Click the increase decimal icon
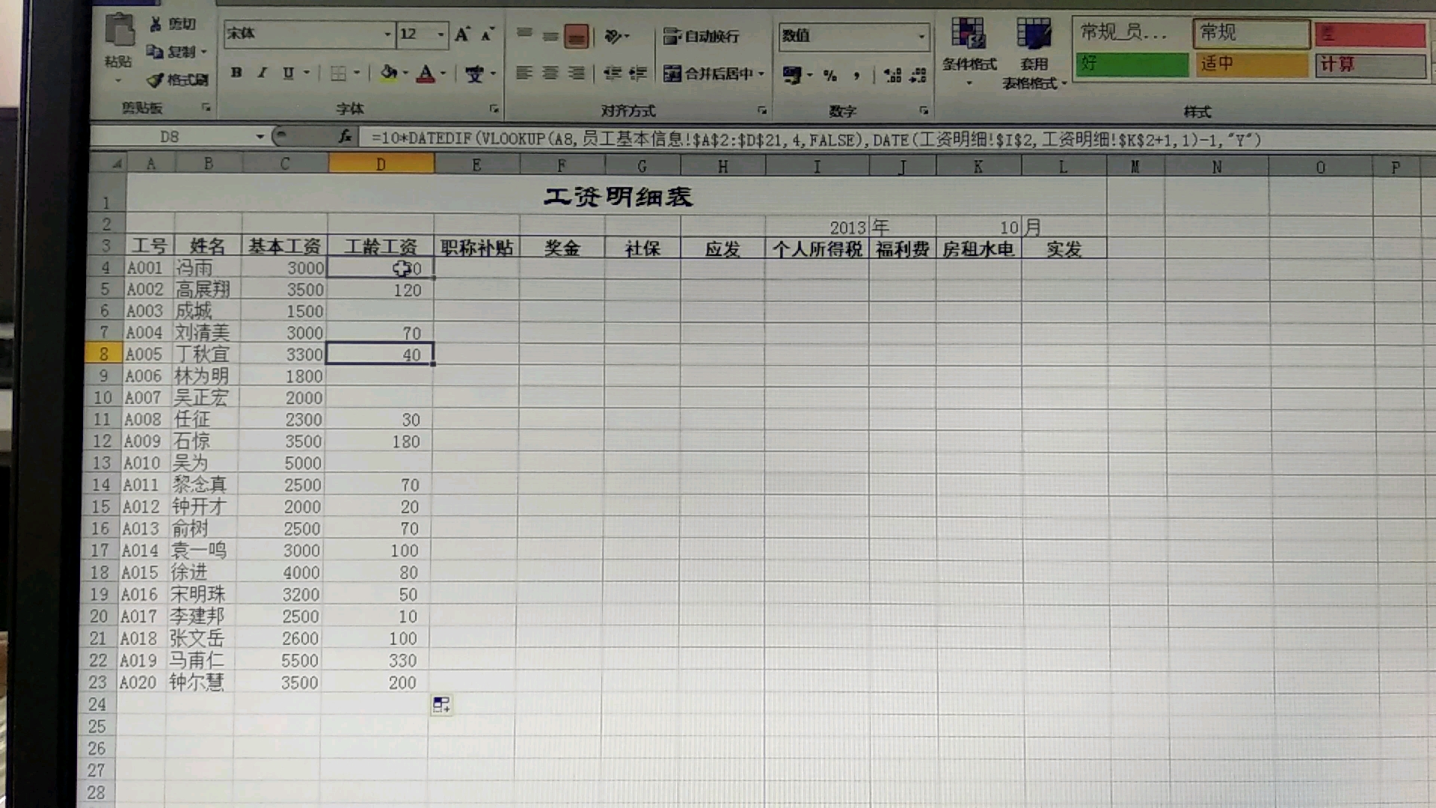The height and width of the screenshot is (808, 1436). 892,75
